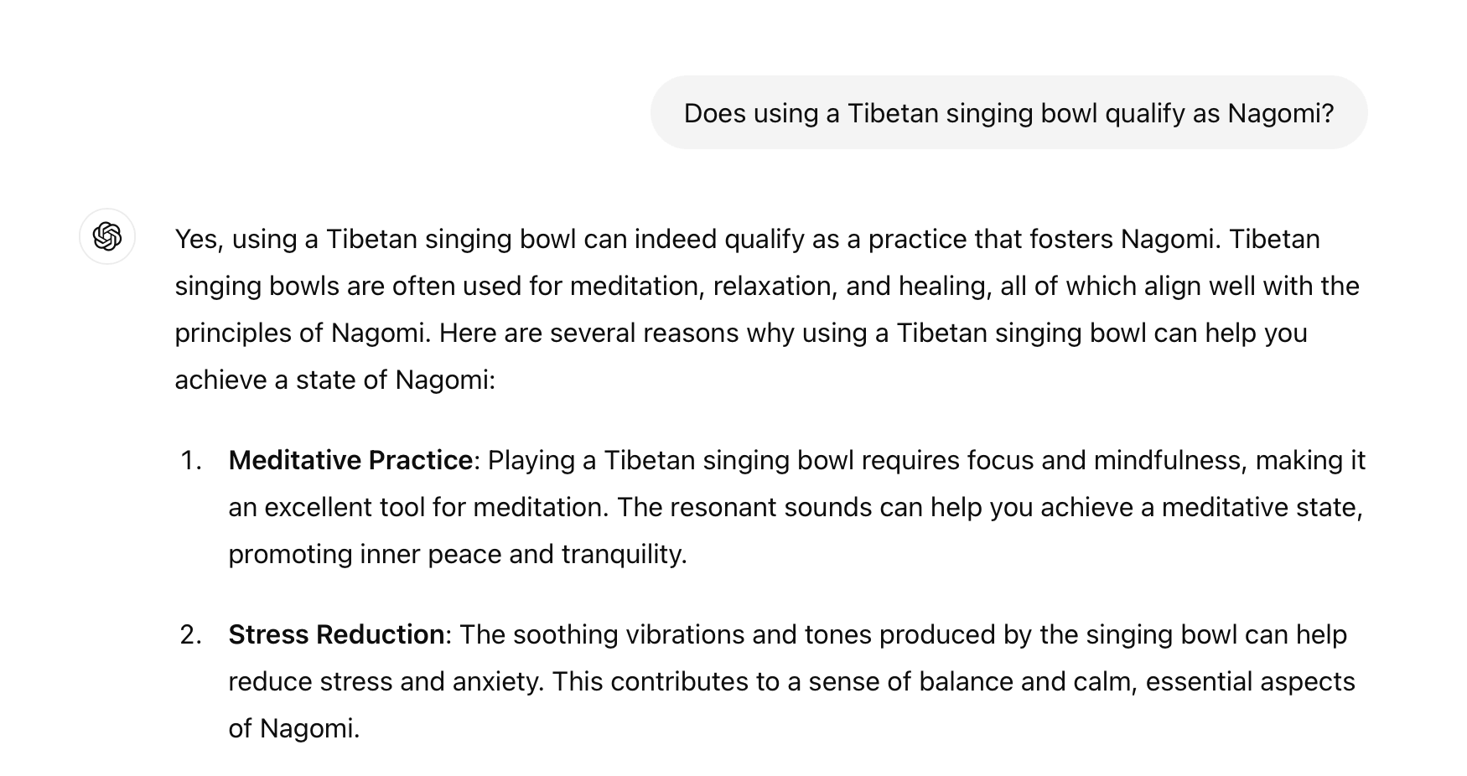
Task: Click the word "Yes" starting the response
Action: tap(196, 239)
